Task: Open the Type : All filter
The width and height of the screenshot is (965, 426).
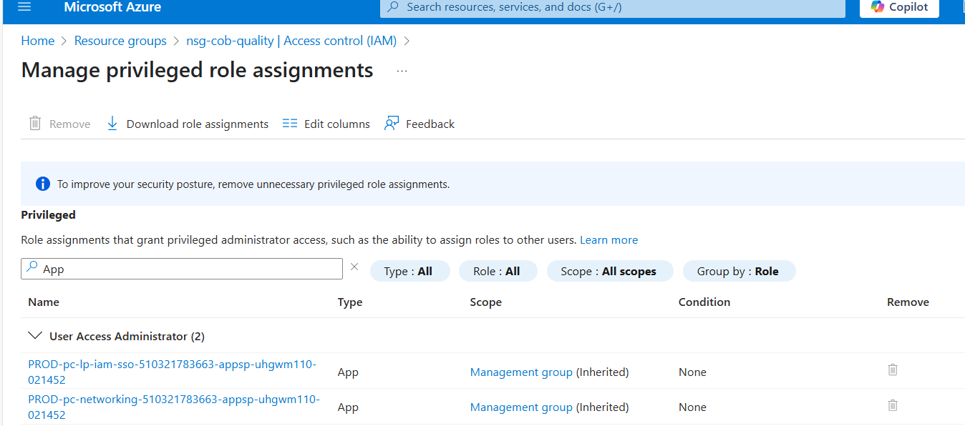Action: click(410, 272)
